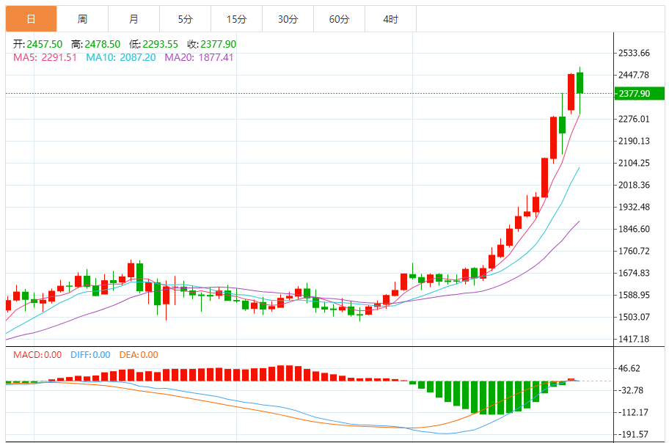Screen dimensions: 669x443
Task: Click the DEA:0.00 indicator label
Action: pyautogui.click(x=138, y=355)
